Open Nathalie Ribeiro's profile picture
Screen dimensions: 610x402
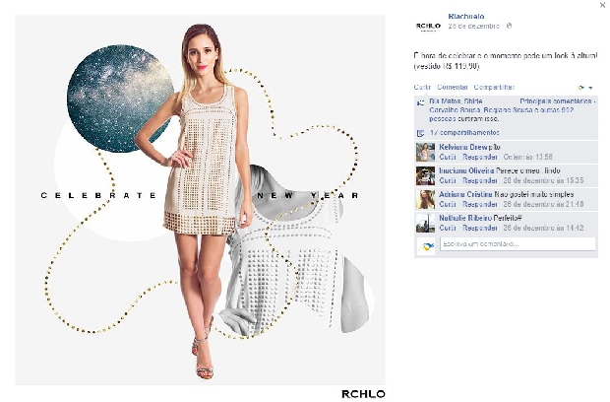(425, 224)
